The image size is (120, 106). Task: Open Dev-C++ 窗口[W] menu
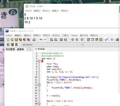(84, 35)
